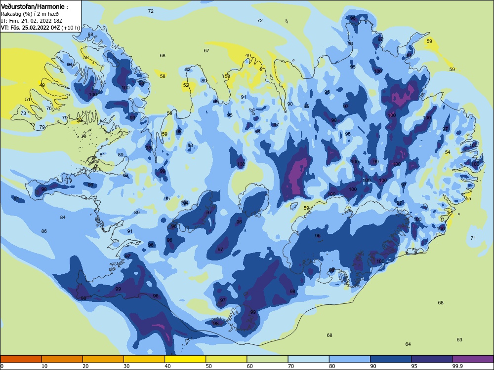Click the 88 humidity value at Hornstrandir
The height and width of the screenshot is (370, 494).
pos(90,35)
